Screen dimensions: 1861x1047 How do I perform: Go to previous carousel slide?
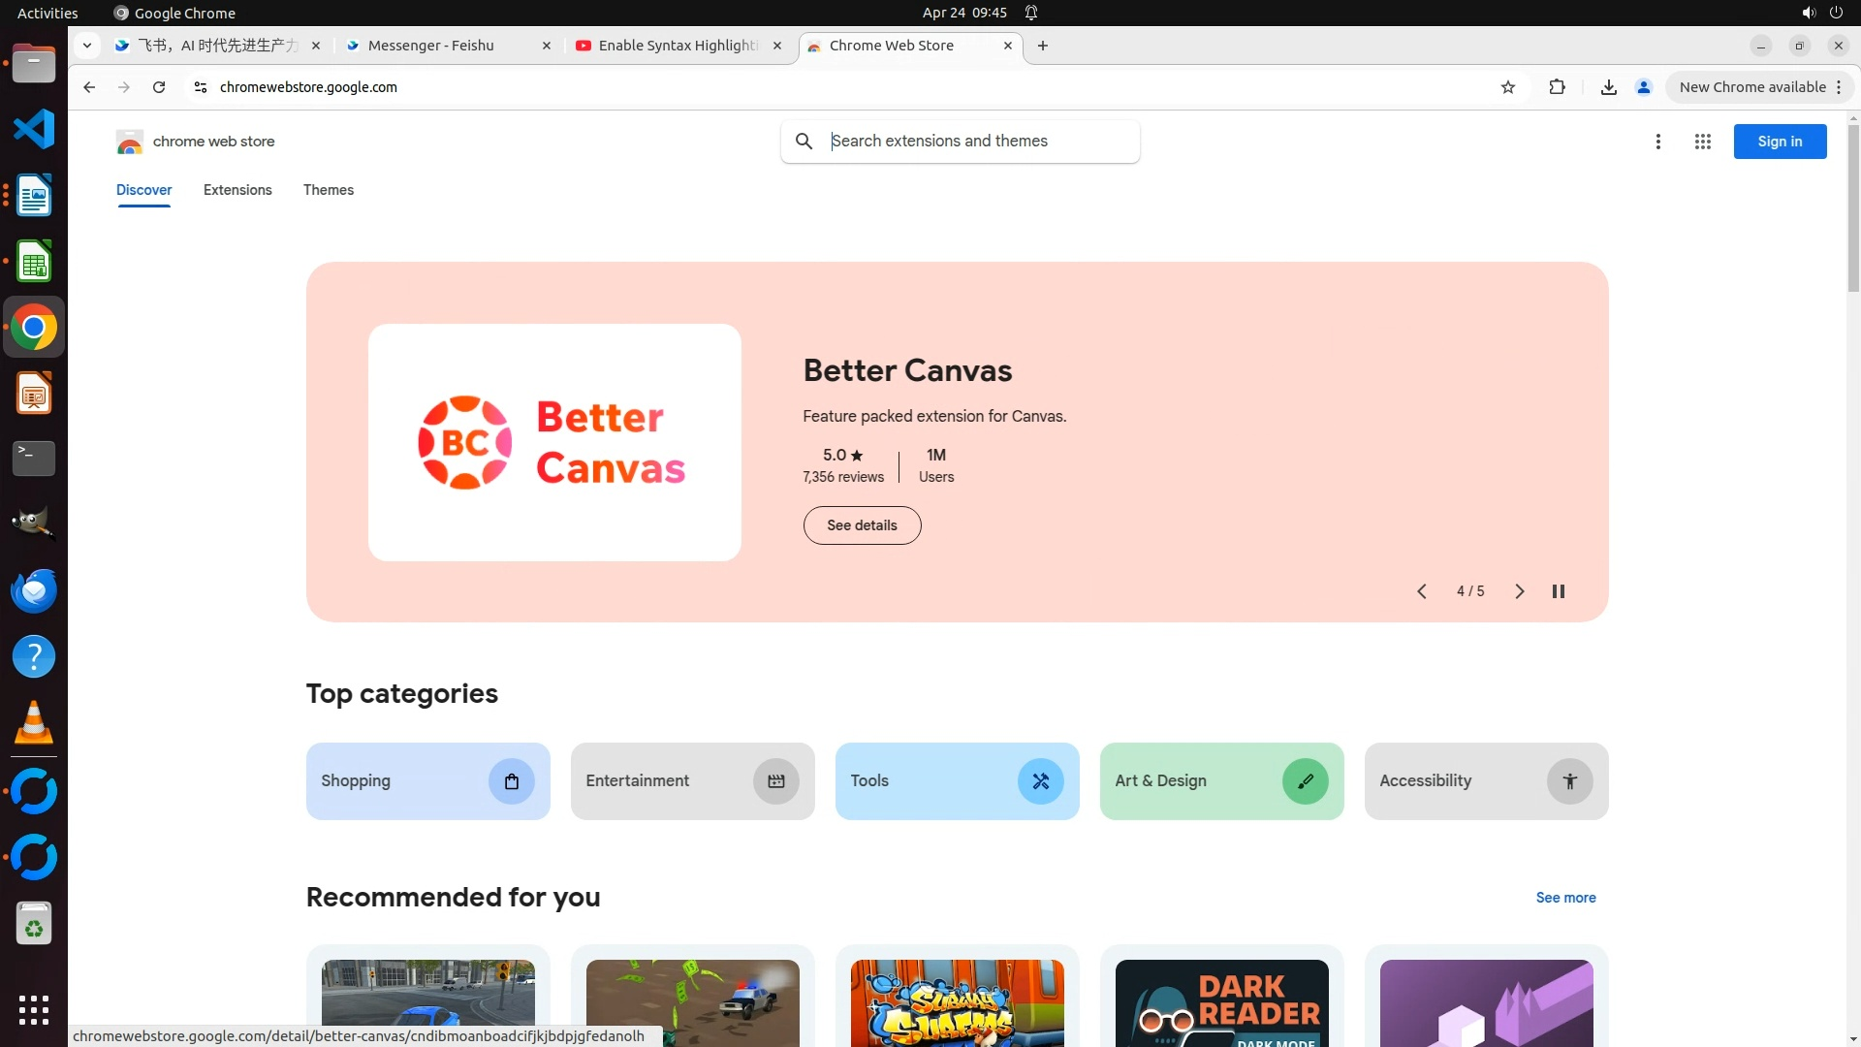click(x=1421, y=591)
